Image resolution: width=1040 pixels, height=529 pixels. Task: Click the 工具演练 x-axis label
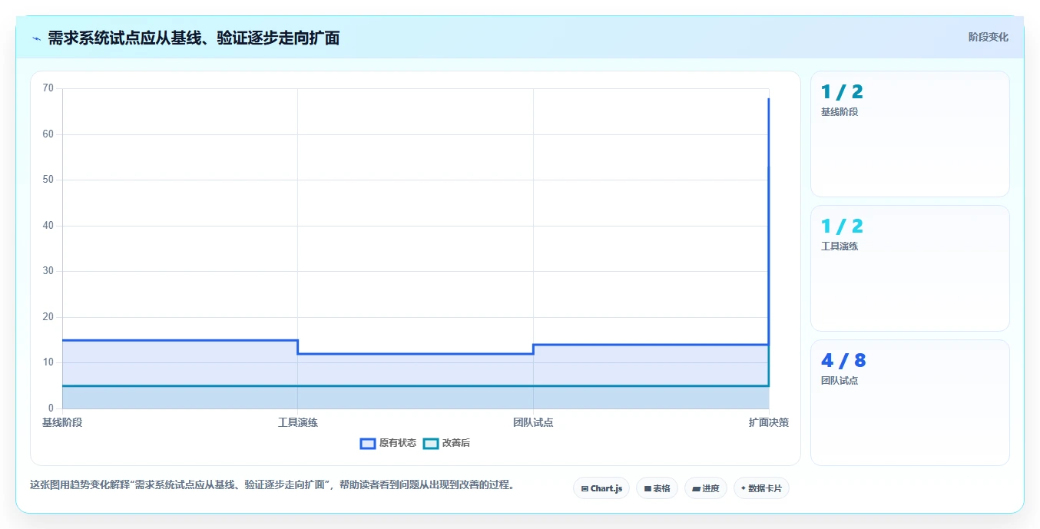298,422
